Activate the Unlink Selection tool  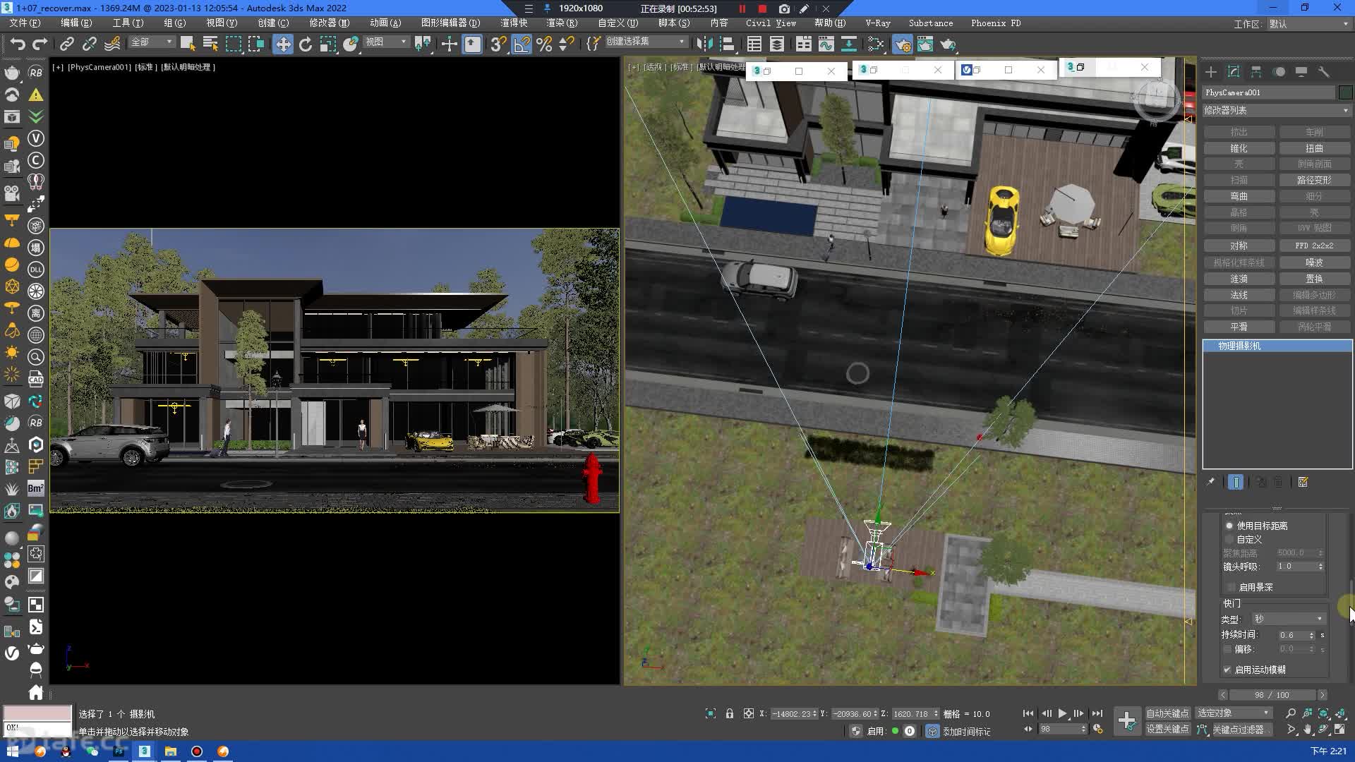(x=89, y=44)
